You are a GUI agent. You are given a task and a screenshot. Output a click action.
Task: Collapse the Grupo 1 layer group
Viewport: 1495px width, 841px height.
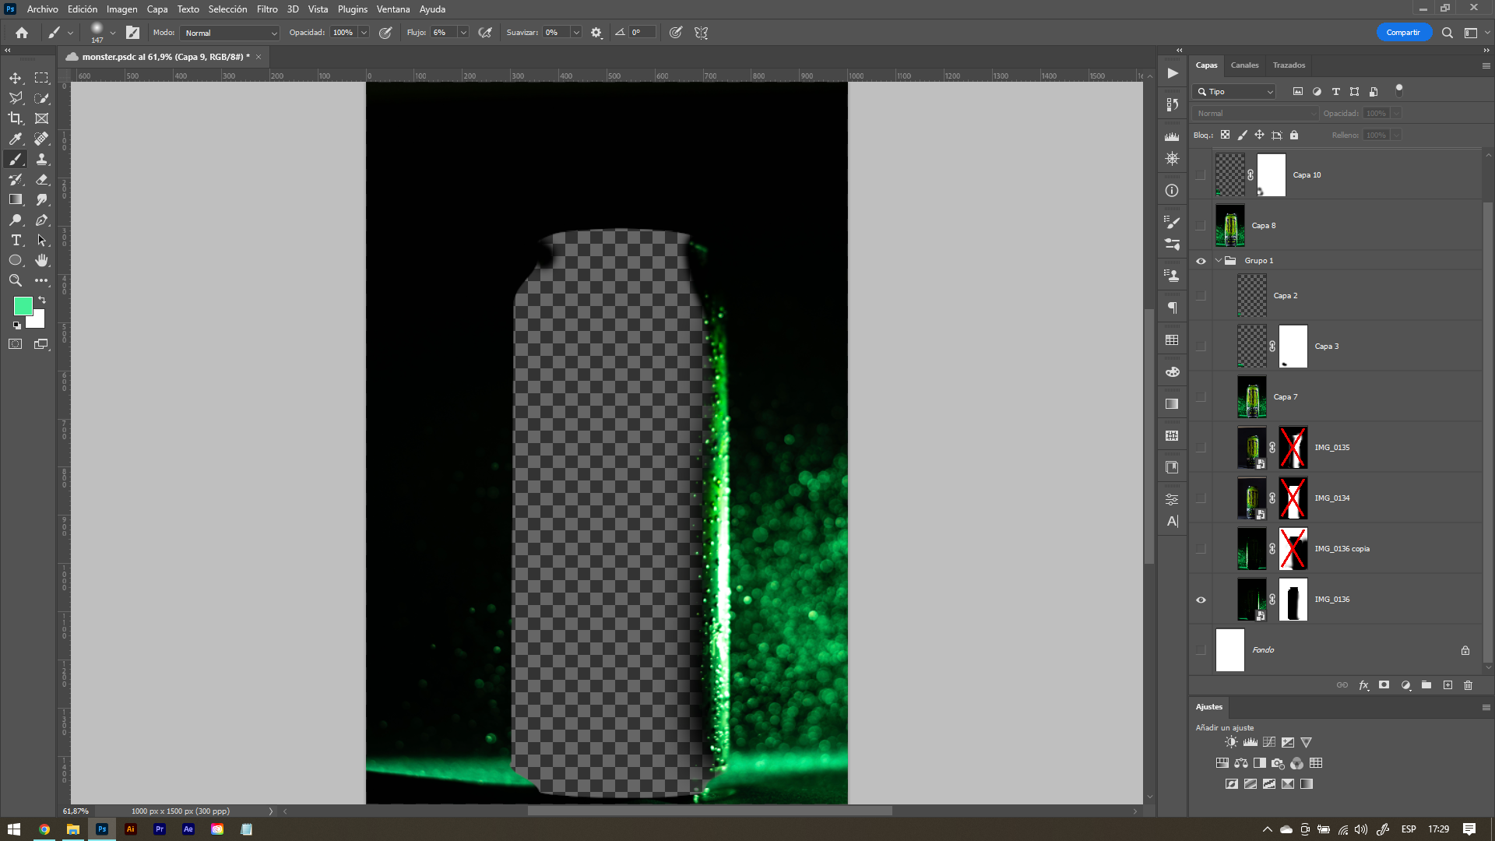pyautogui.click(x=1219, y=261)
